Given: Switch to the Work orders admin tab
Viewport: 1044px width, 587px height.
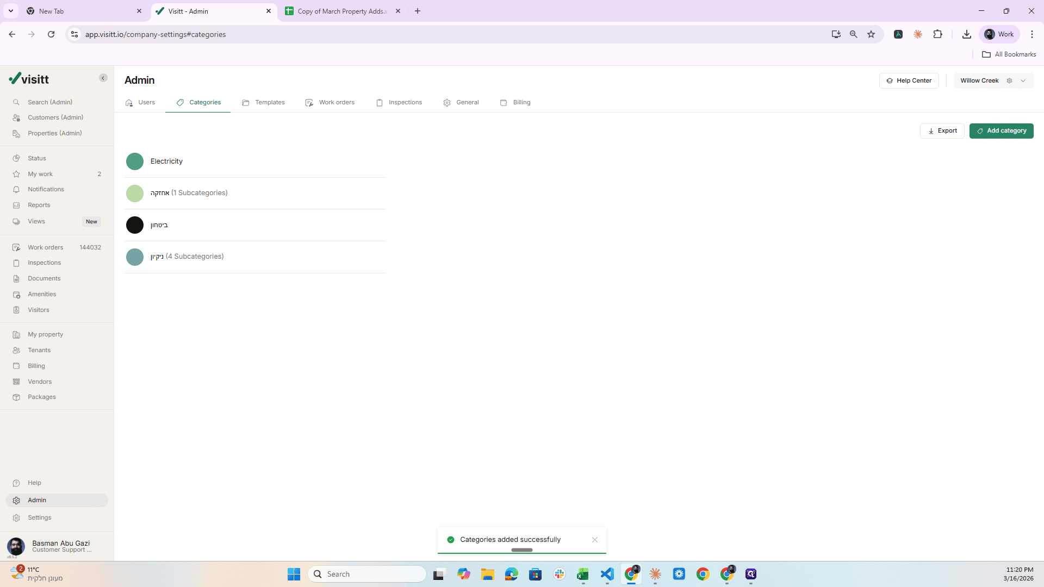Looking at the screenshot, I should 330,102.
